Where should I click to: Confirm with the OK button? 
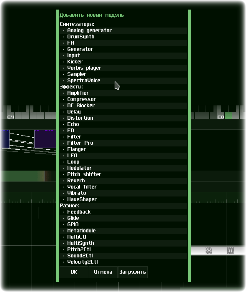pyautogui.click(x=74, y=272)
